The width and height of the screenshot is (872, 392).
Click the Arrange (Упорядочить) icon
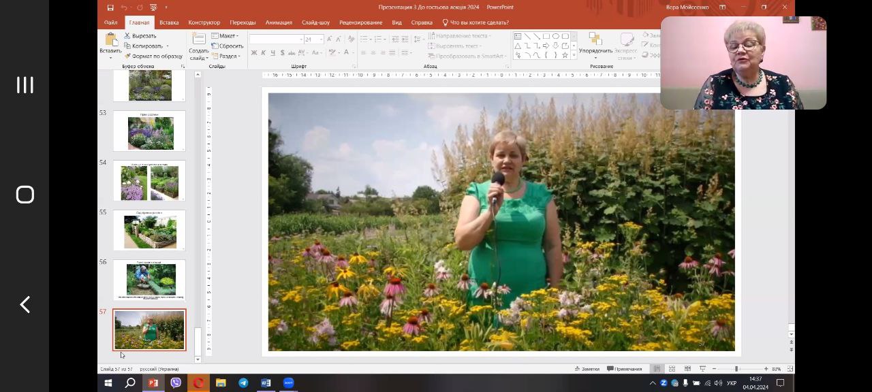595,41
